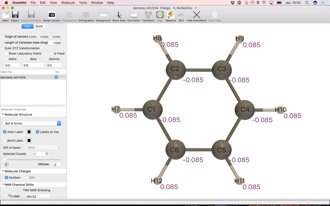Click the play animation button
This screenshot has height=206, width=330.
(x=7, y=164)
